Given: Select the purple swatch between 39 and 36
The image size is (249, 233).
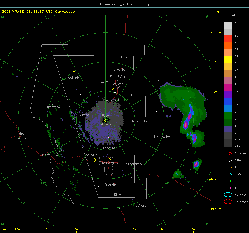Looking at the screenshot, I should (228, 94).
